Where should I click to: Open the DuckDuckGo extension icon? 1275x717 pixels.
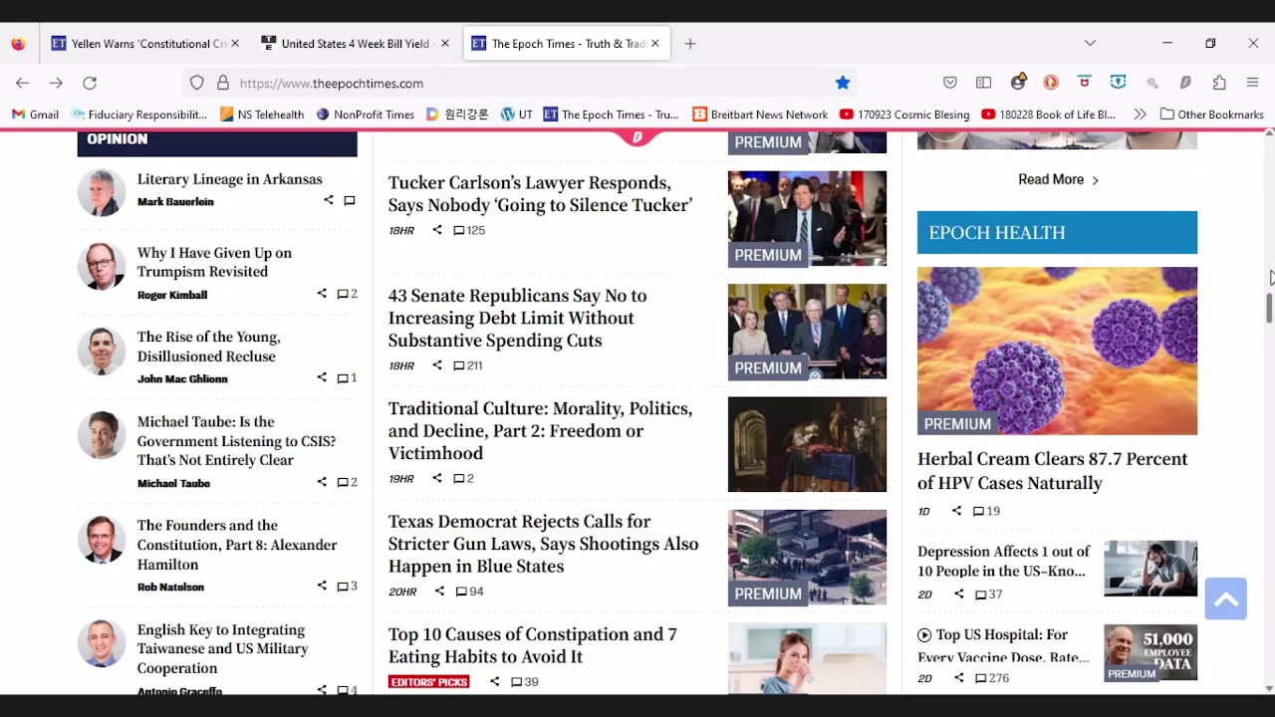pyautogui.click(x=1051, y=83)
